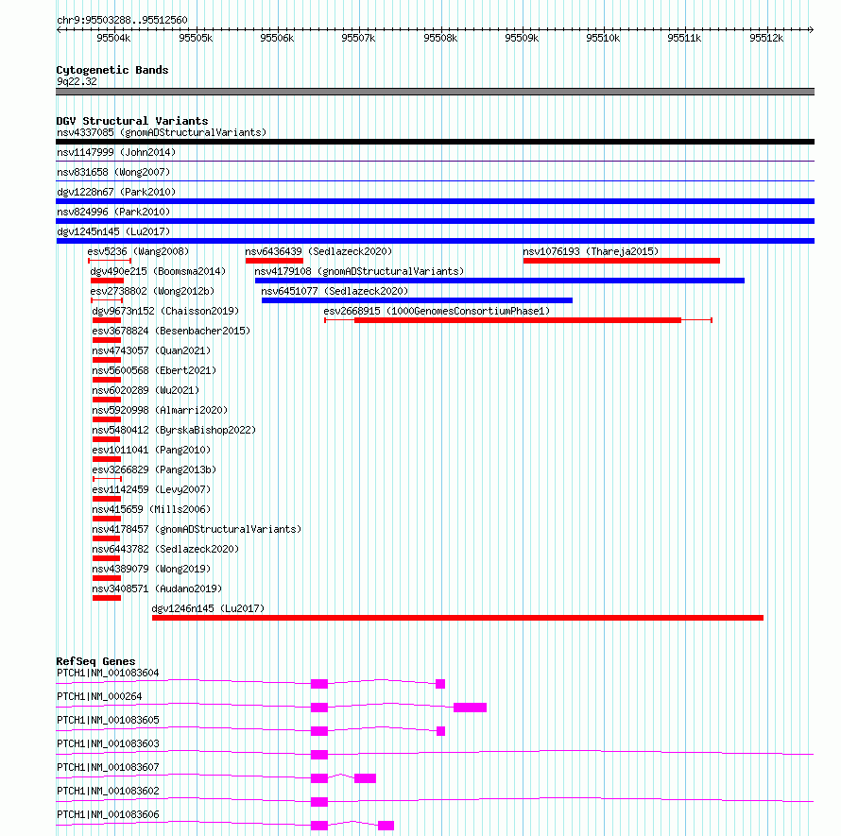Image resolution: width=841 pixels, height=836 pixels.
Task: Click PTCH1|NM_001083602 transcript label
Action: pos(108,791)
